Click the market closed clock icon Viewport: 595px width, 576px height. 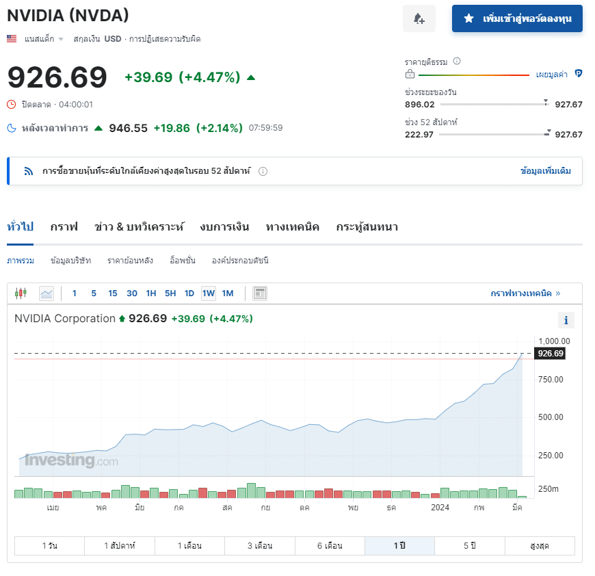12,105
